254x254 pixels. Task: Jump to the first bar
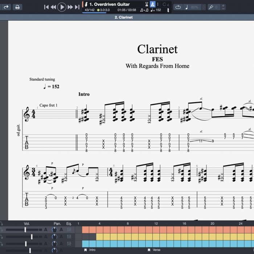coord(46,7)
